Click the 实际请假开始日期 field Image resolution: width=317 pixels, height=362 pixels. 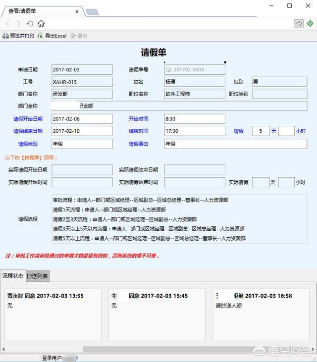click(x=82, y=170)
